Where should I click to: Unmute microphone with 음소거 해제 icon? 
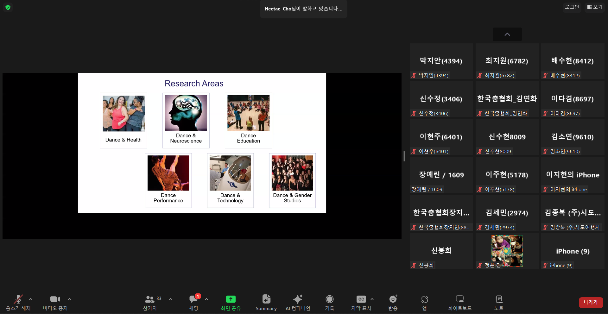pyautogui.click(x=18, y=299)
